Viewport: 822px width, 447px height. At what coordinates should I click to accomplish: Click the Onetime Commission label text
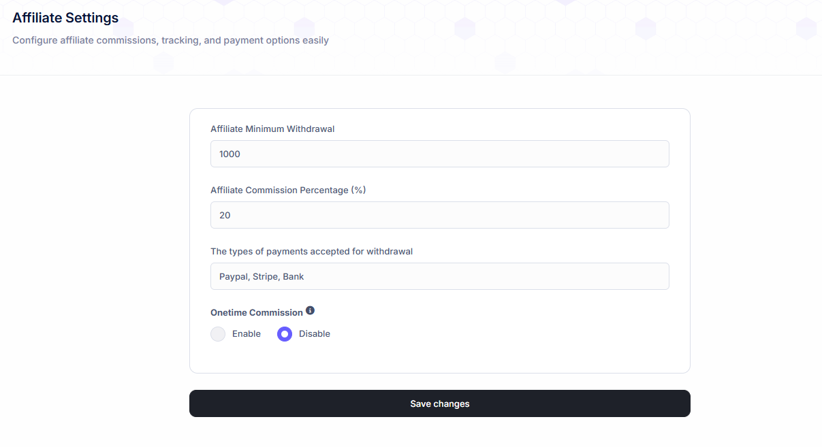(257, 312)
